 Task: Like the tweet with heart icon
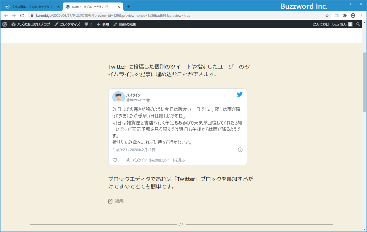click(115, 160)
